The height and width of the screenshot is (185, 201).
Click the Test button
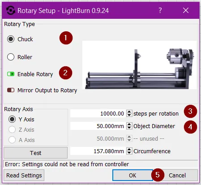point(35,153)
